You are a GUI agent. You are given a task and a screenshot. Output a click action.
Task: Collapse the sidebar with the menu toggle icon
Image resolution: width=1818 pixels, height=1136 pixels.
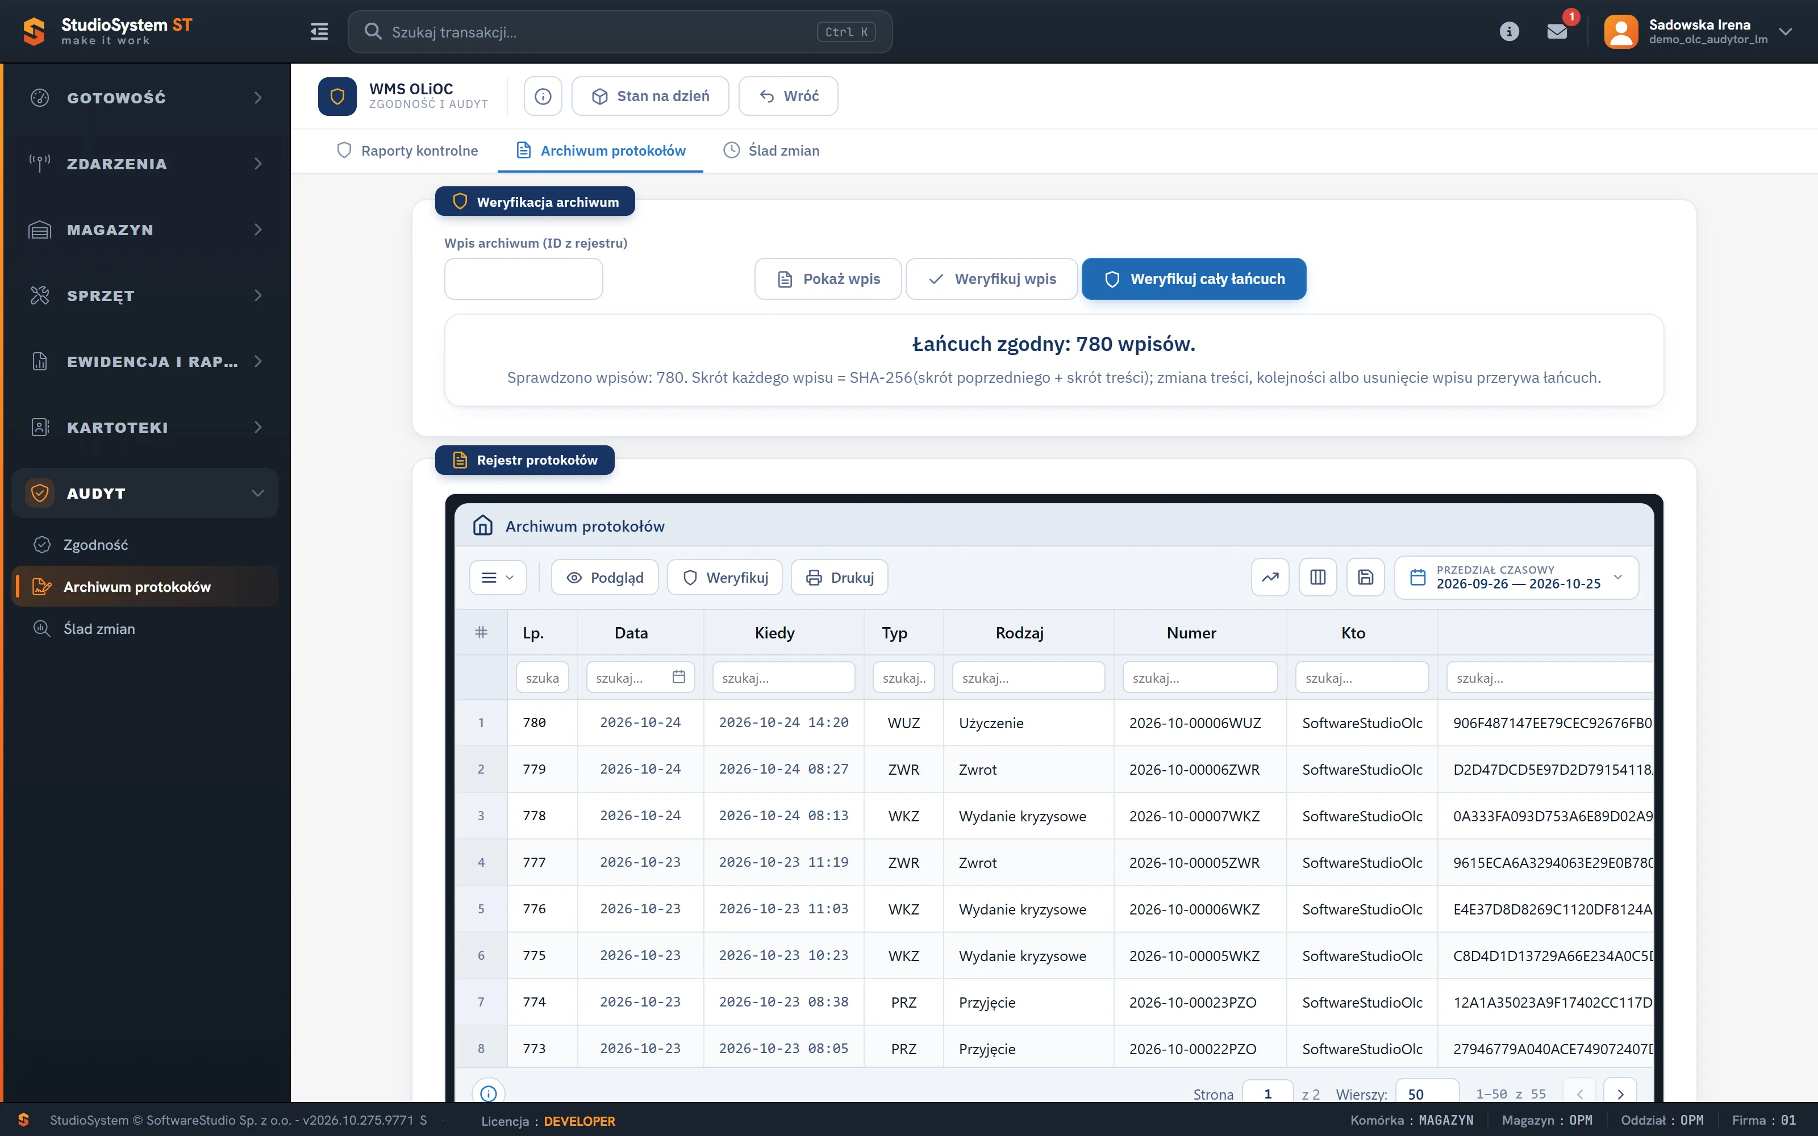319,32
